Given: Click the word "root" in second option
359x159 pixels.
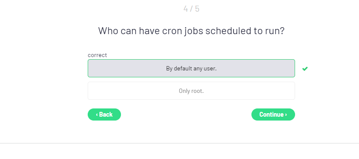Looking at the screenshot, I should pos(197,91).
